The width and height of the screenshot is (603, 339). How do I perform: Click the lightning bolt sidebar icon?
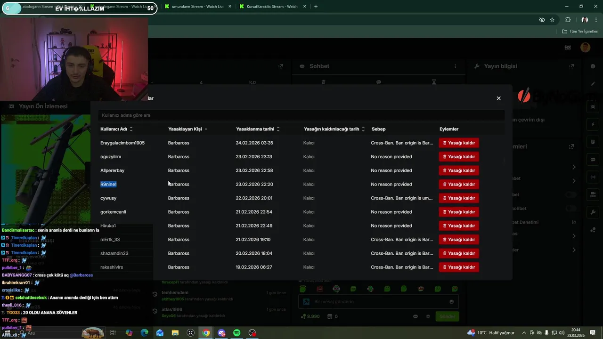tap(593, 125)
